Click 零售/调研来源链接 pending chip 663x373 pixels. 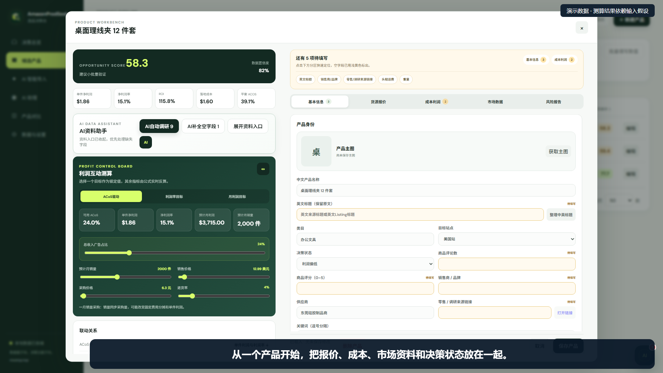(359, 79)
